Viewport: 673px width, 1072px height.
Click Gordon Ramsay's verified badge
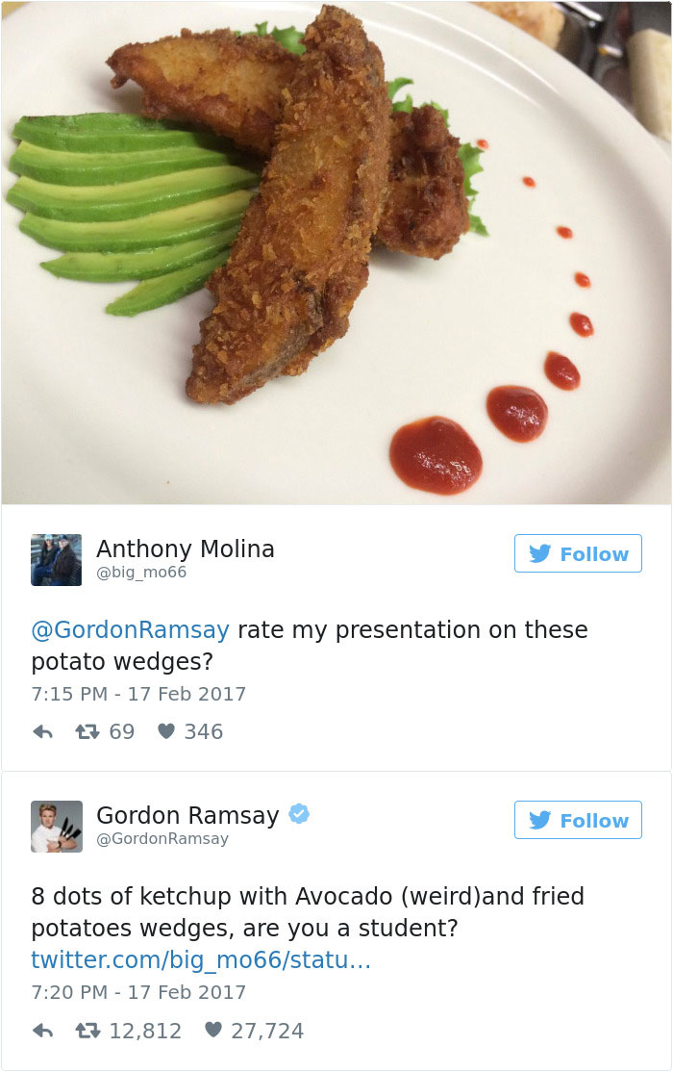(299, 814)
